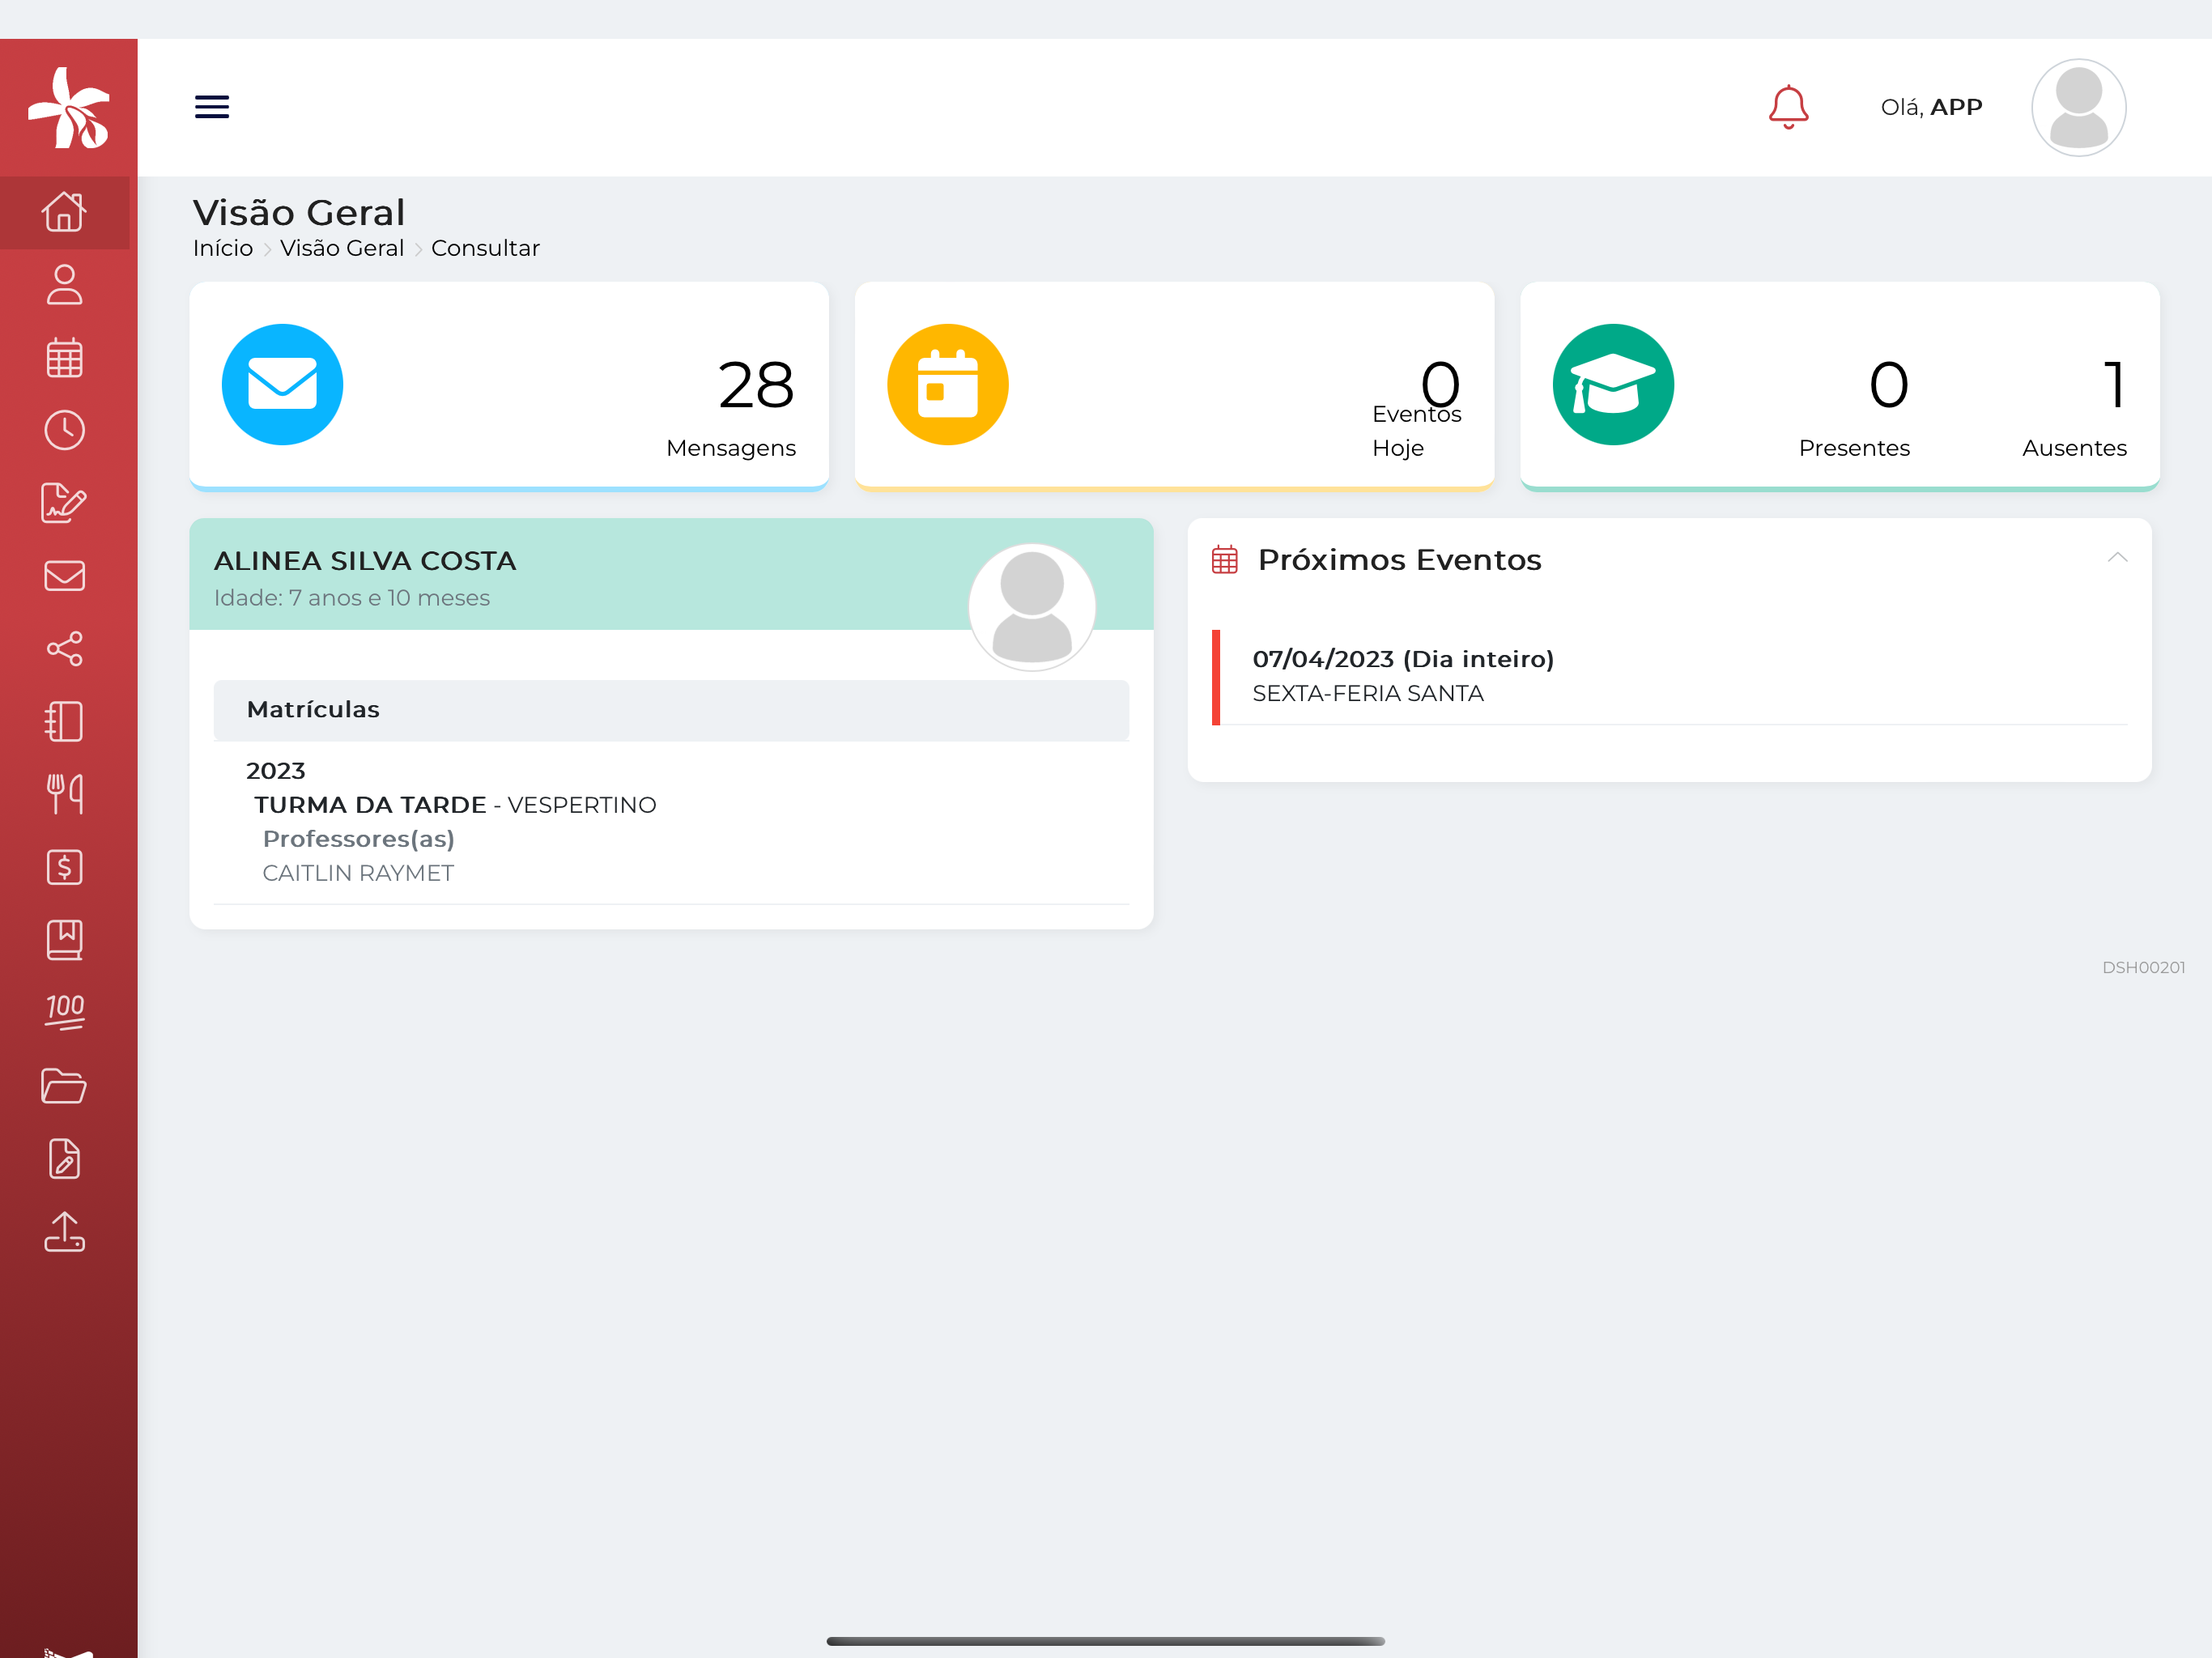Open the notebook sidebar icon
The height and width of the screenshot is (1658, 2212).
[x=65, y=721]
